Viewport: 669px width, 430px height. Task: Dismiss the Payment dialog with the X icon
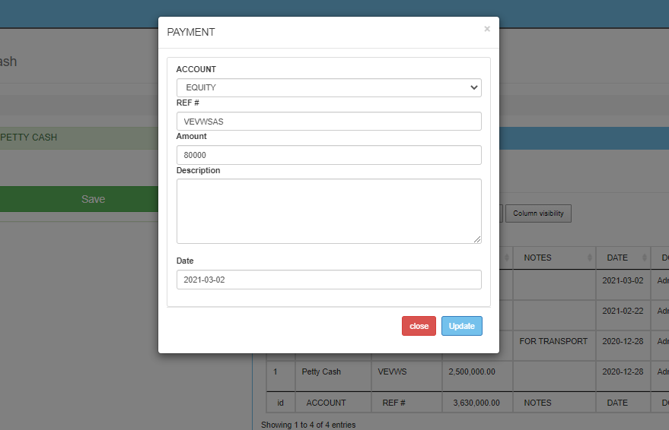(487, 29)
